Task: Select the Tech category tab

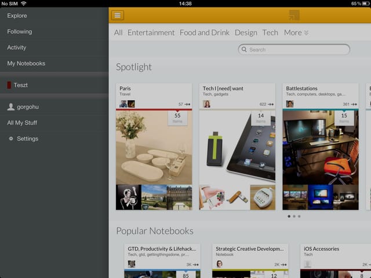Action: [270, 32]
